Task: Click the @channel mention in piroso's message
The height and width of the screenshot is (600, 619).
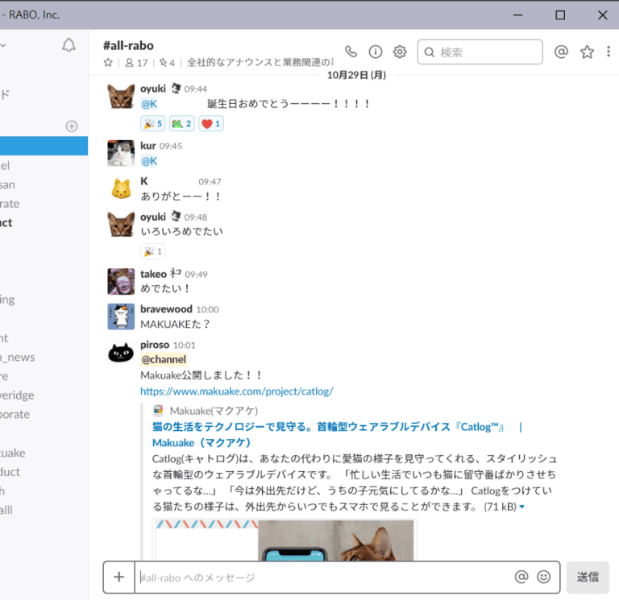Action: click(164, 359)
